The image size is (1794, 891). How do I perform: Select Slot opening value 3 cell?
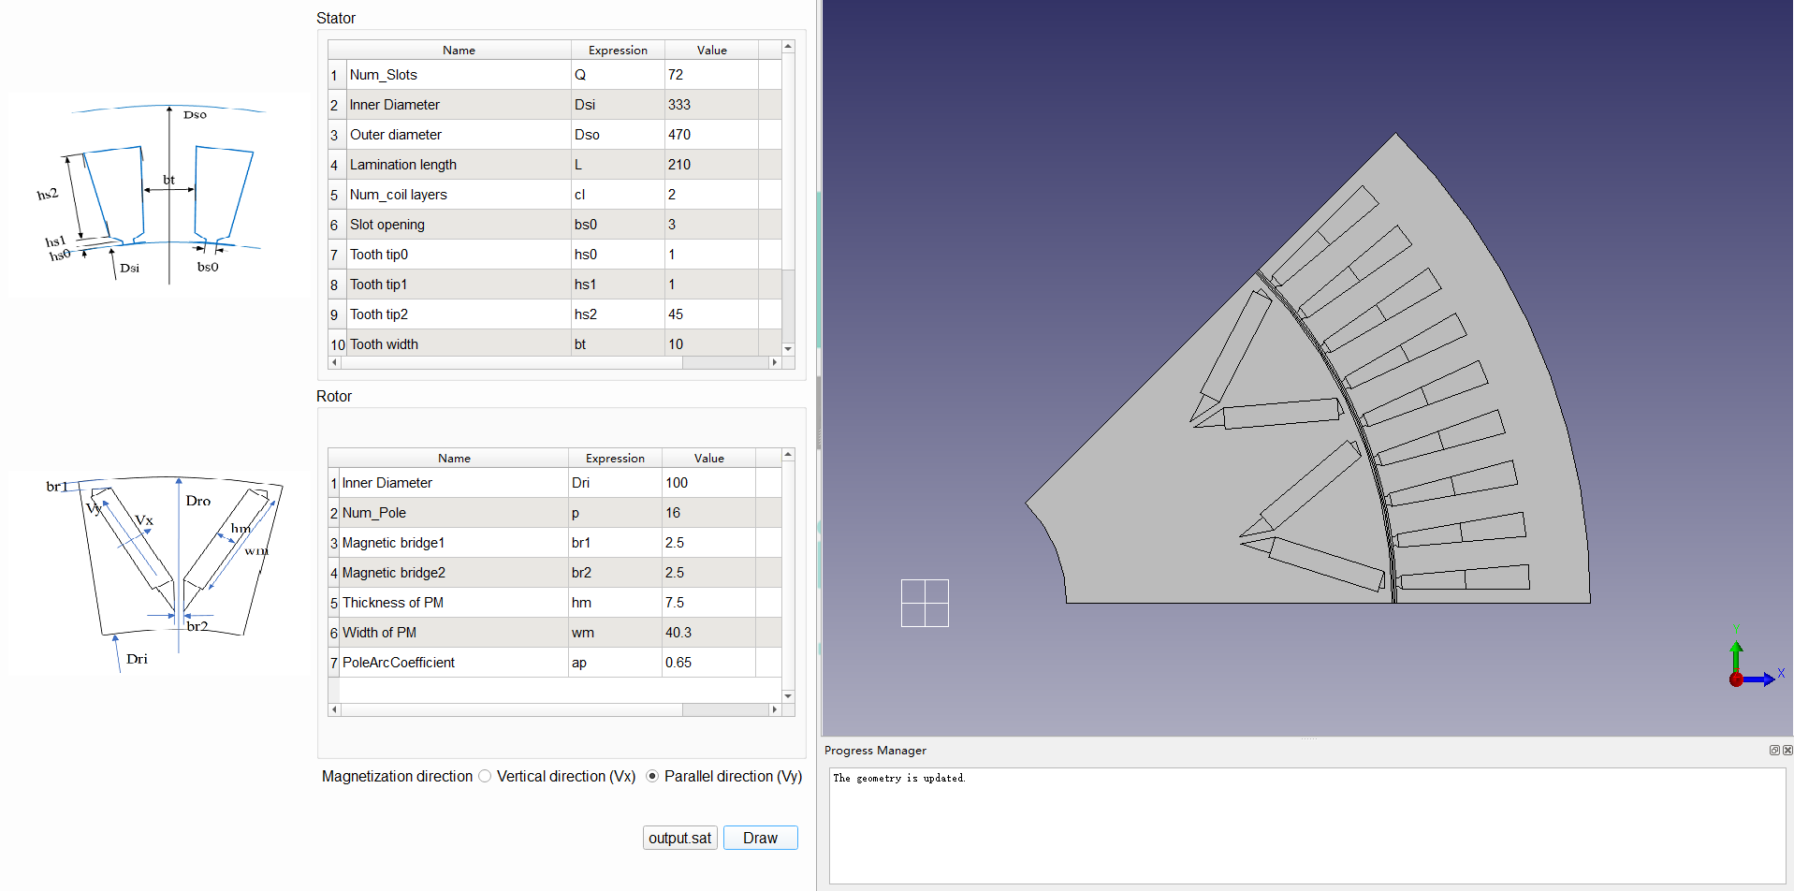[711, 225]
